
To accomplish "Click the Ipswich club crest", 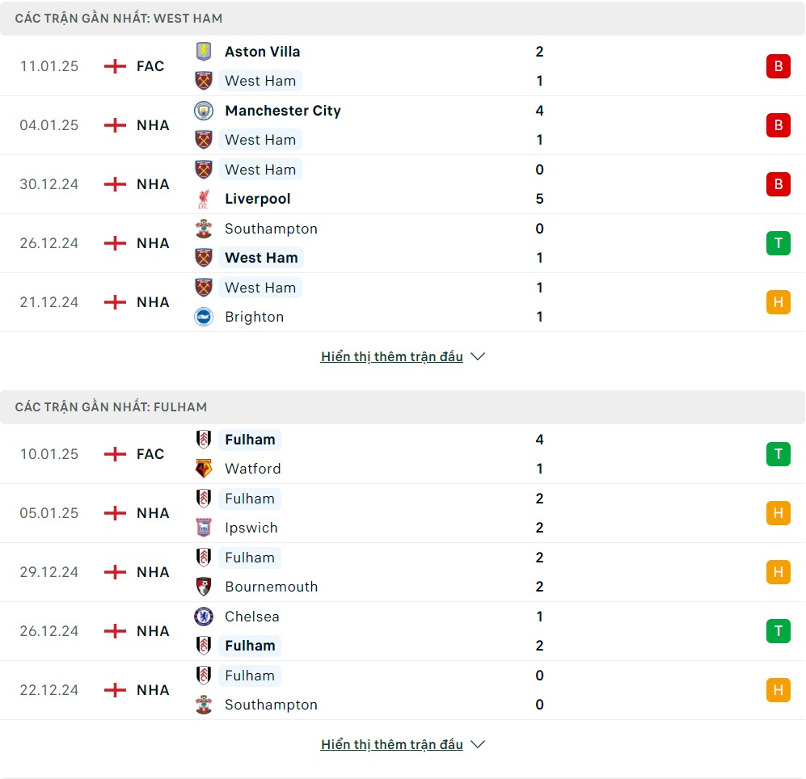I will 204,528.
